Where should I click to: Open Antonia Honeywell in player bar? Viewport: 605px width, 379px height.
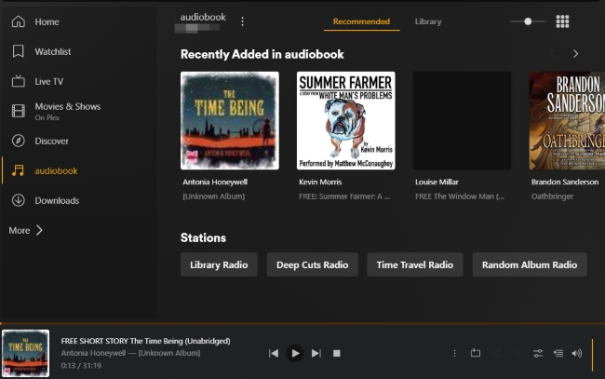pyautogui.click(x=93, y=353)
